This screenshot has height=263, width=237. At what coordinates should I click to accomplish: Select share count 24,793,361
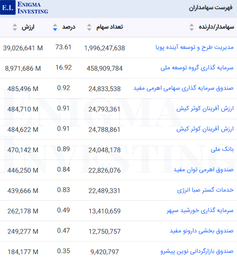point(104,109)
